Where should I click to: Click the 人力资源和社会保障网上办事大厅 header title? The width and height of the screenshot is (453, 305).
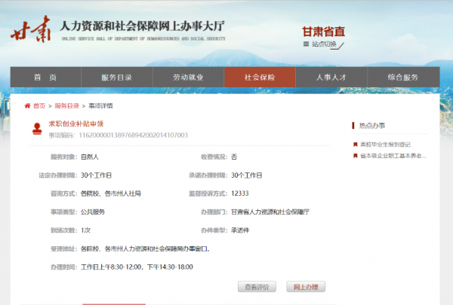(142, 26)
